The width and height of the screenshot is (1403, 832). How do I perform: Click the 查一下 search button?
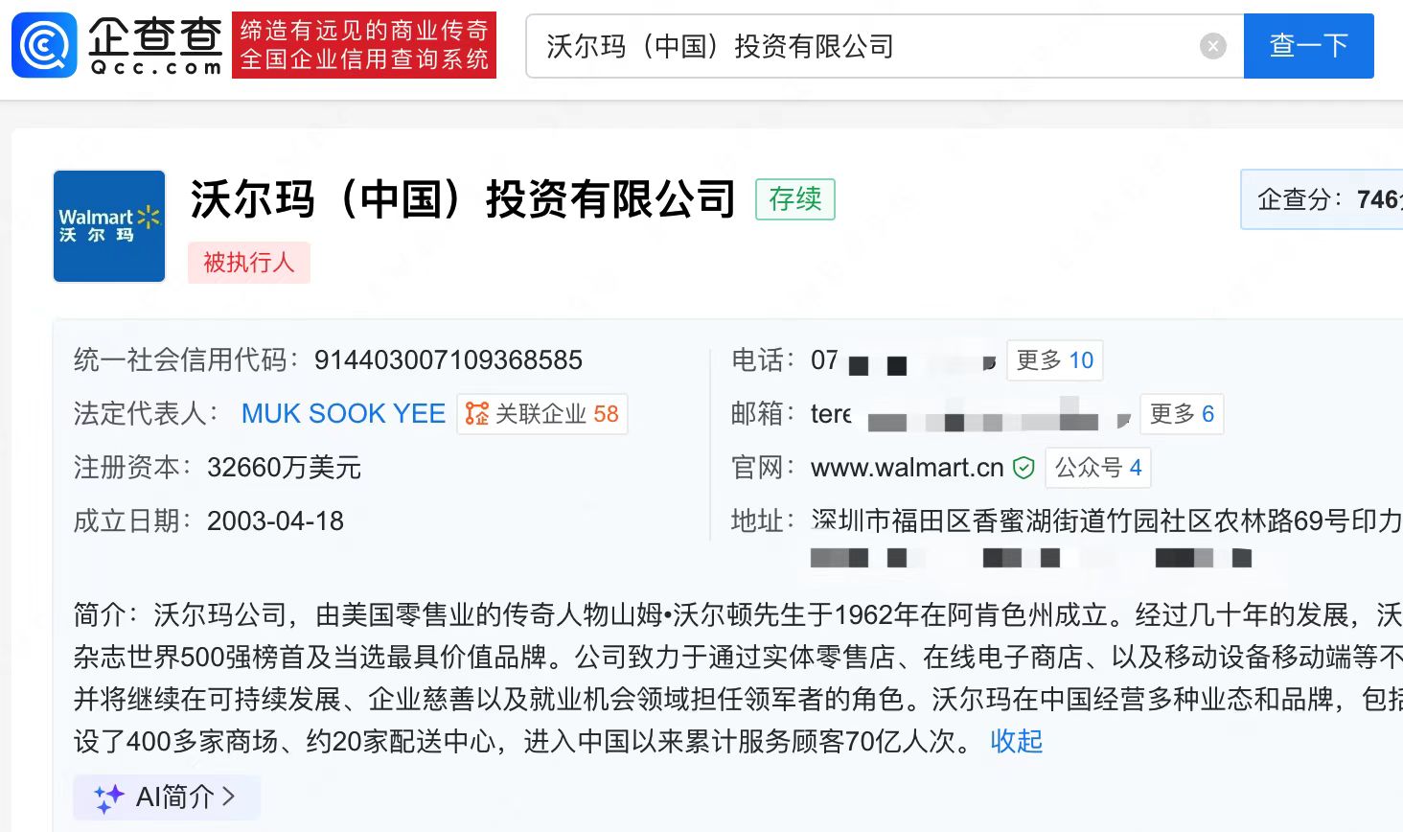tap(1307, 46)
